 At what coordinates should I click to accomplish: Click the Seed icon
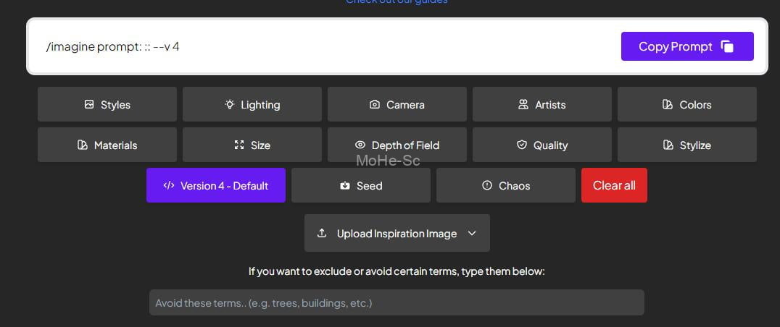point(345,186)
